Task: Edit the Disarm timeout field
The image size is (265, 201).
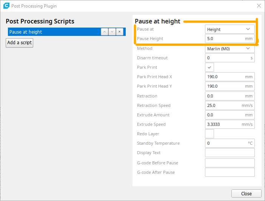Action: [x=230, y=58]
